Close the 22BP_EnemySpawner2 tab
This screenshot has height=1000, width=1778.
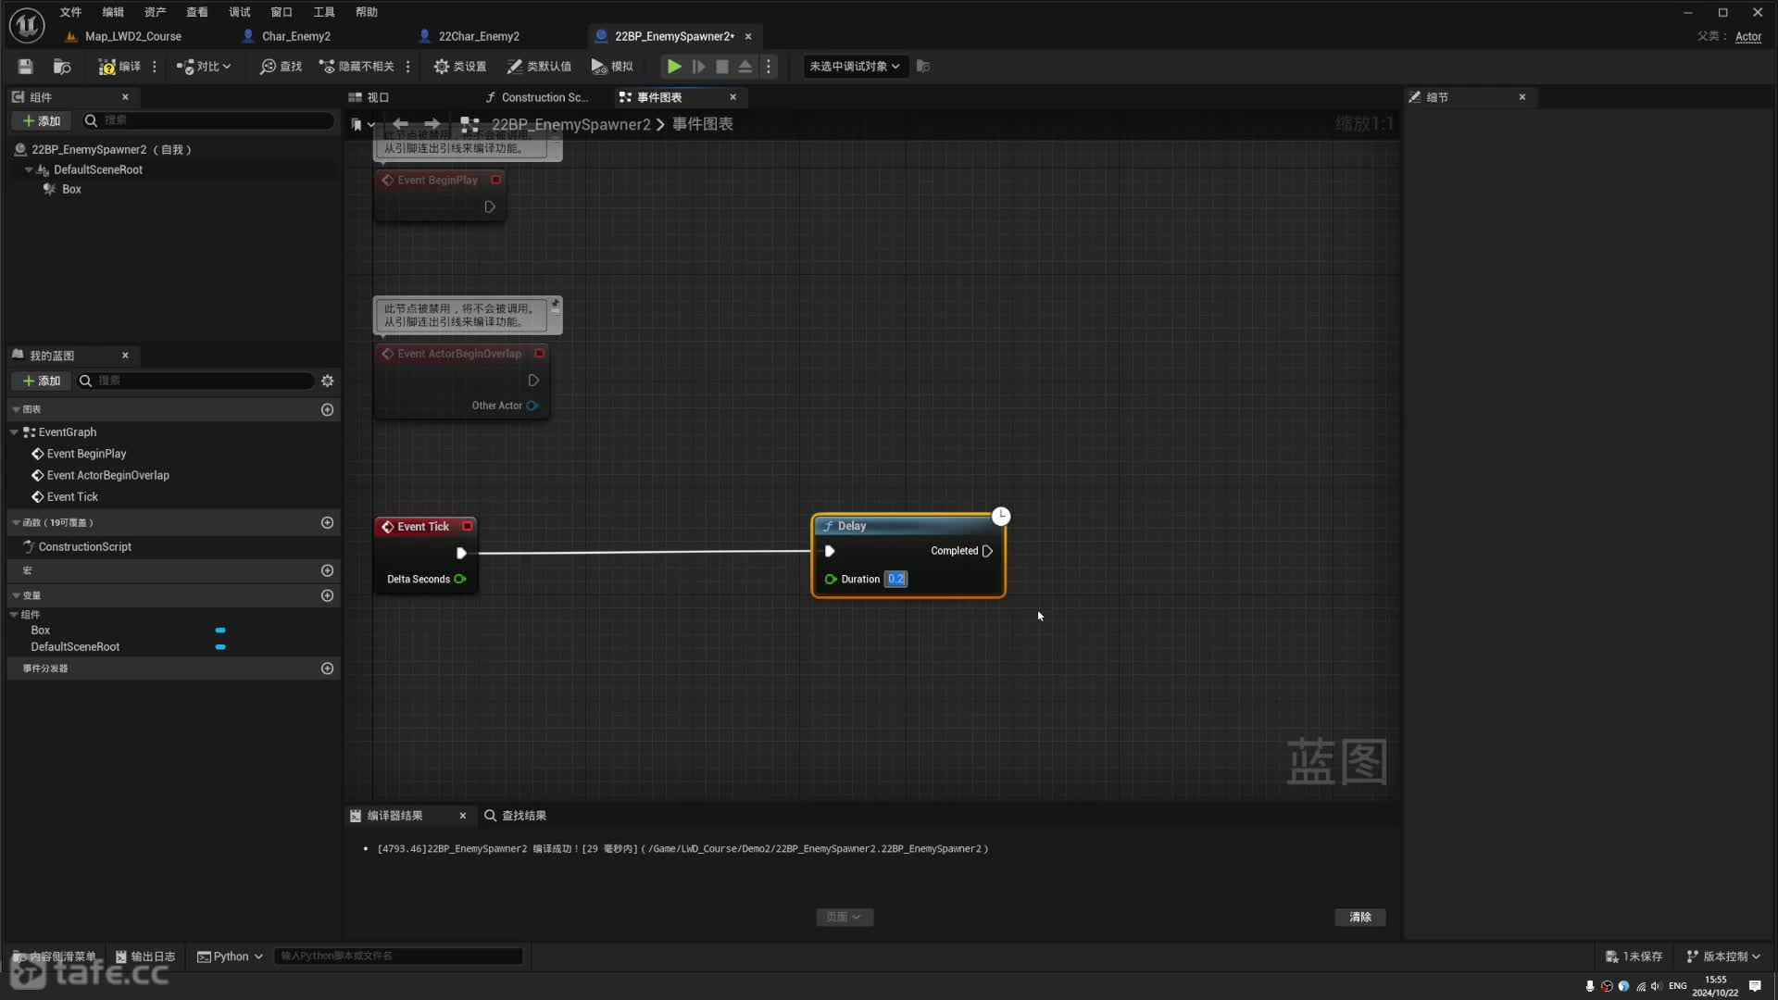click(748, 36)
